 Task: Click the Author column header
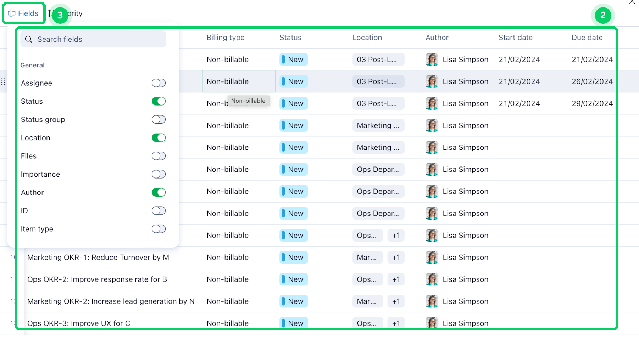[437, 38]
